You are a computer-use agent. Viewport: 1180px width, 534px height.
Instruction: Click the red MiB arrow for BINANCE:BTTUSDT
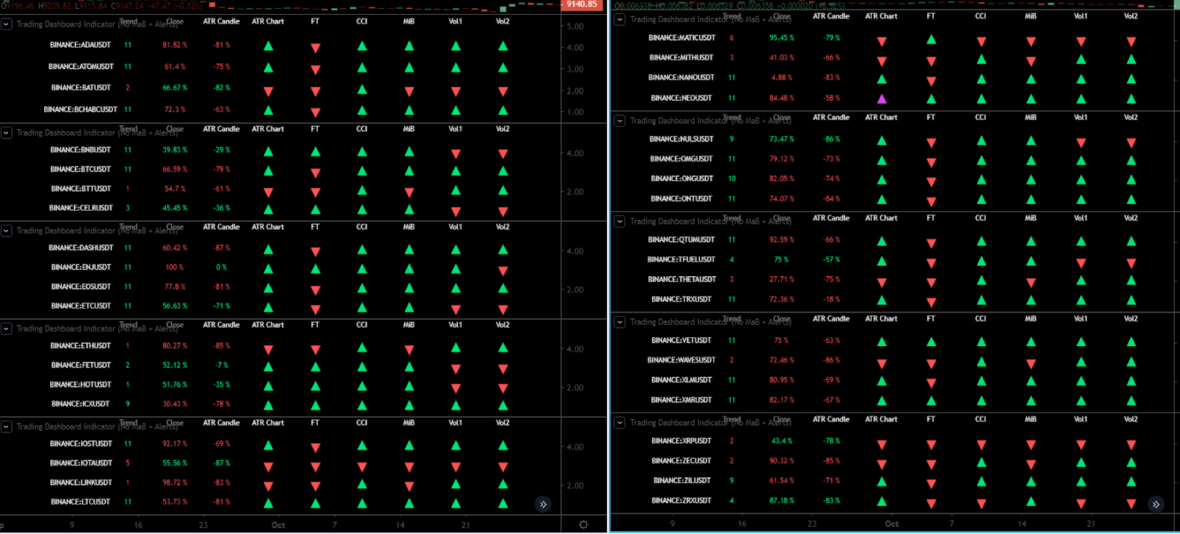(409, 192)
